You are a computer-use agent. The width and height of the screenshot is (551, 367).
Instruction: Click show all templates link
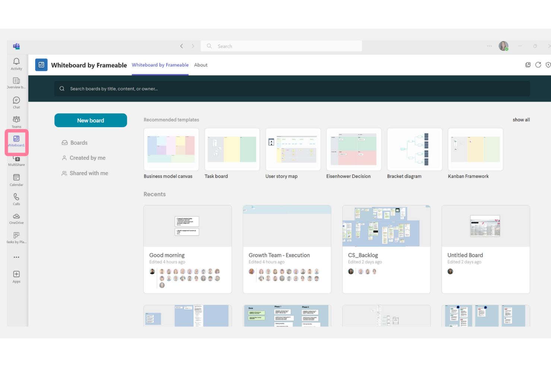521,120
